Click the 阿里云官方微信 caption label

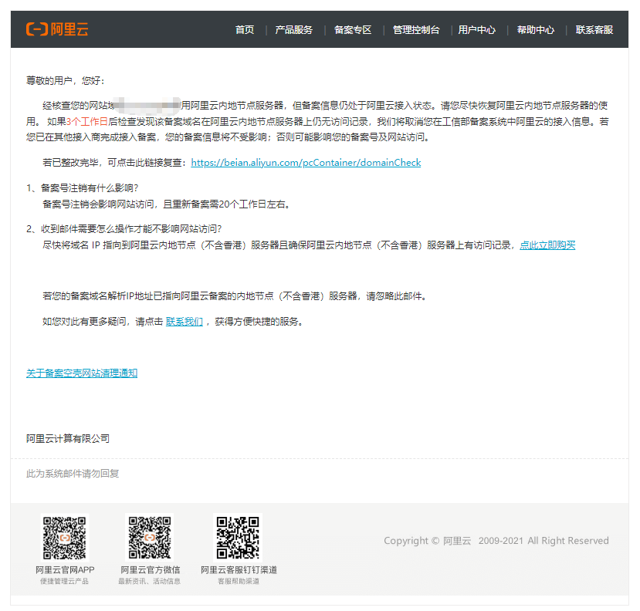(x=150, y=569)
